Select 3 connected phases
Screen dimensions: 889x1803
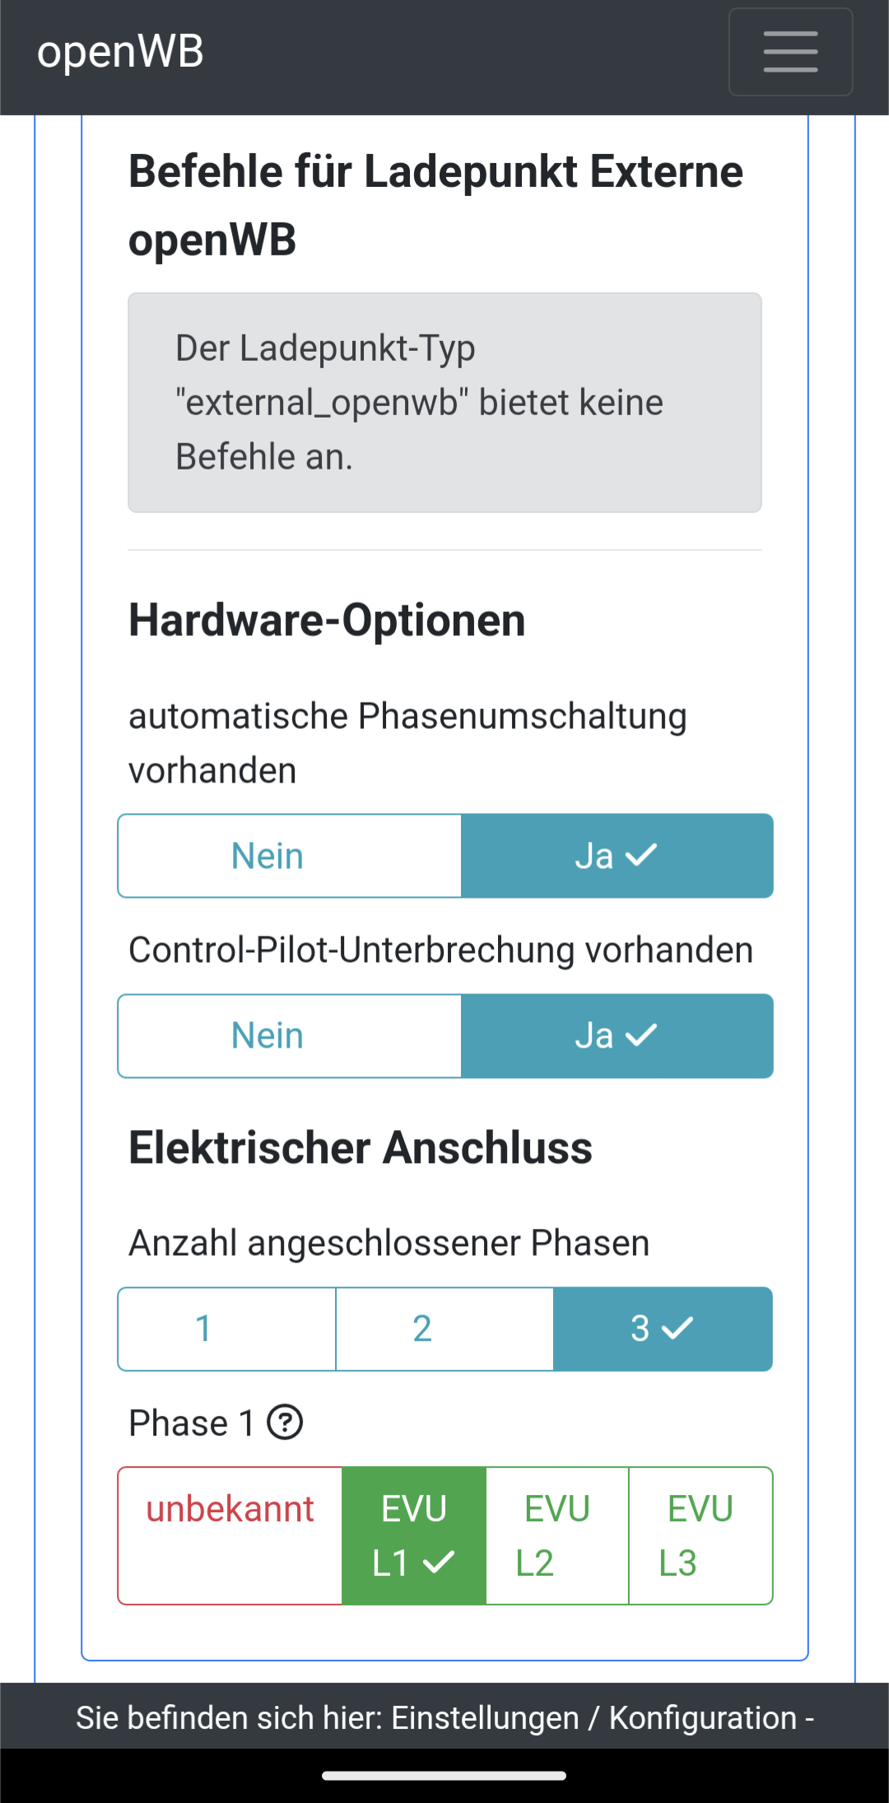tap(663, 1329)
